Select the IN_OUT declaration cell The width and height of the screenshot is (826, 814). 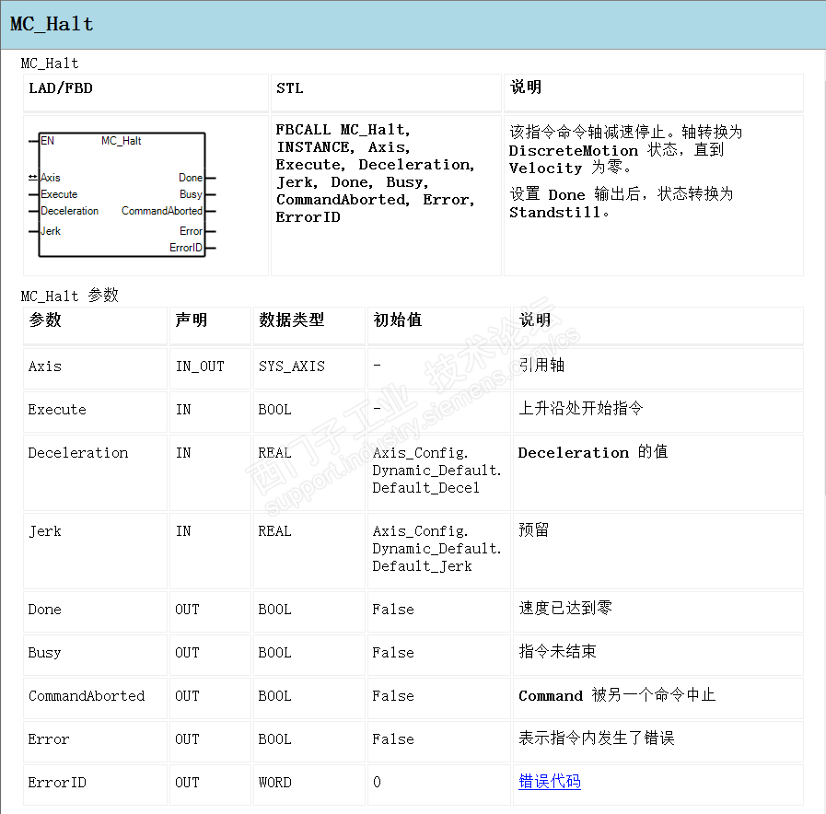tap(210, 367)
